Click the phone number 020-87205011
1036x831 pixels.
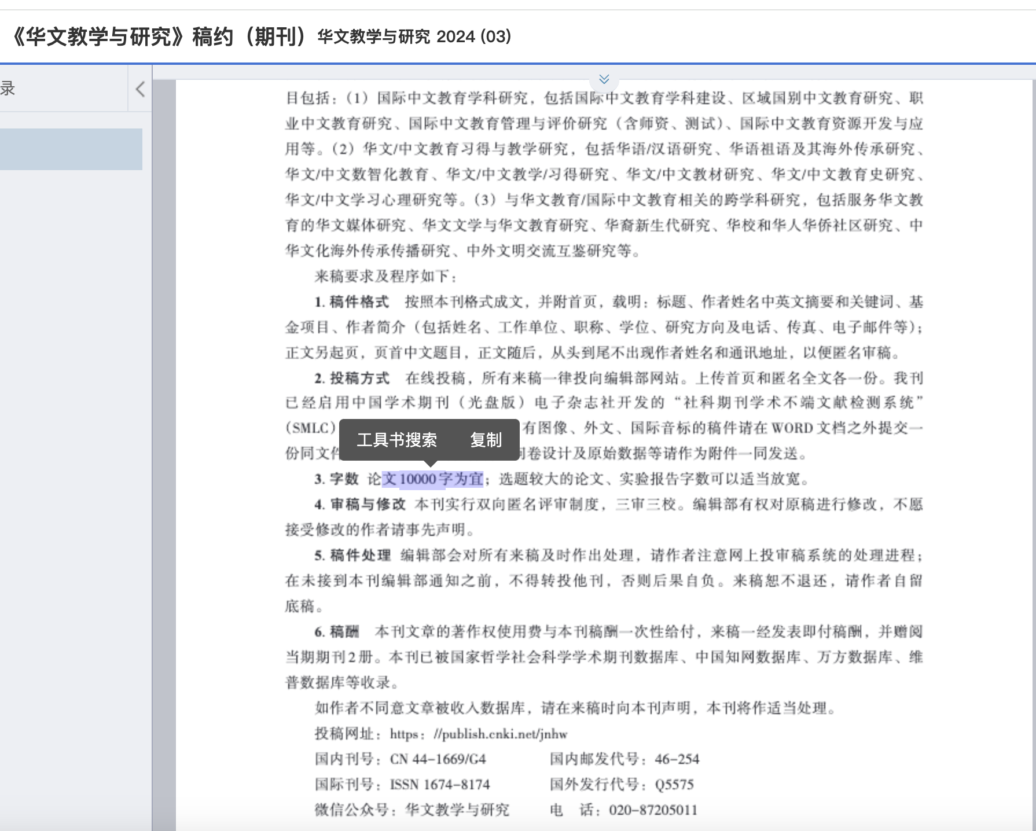click(x=653, y=810)
